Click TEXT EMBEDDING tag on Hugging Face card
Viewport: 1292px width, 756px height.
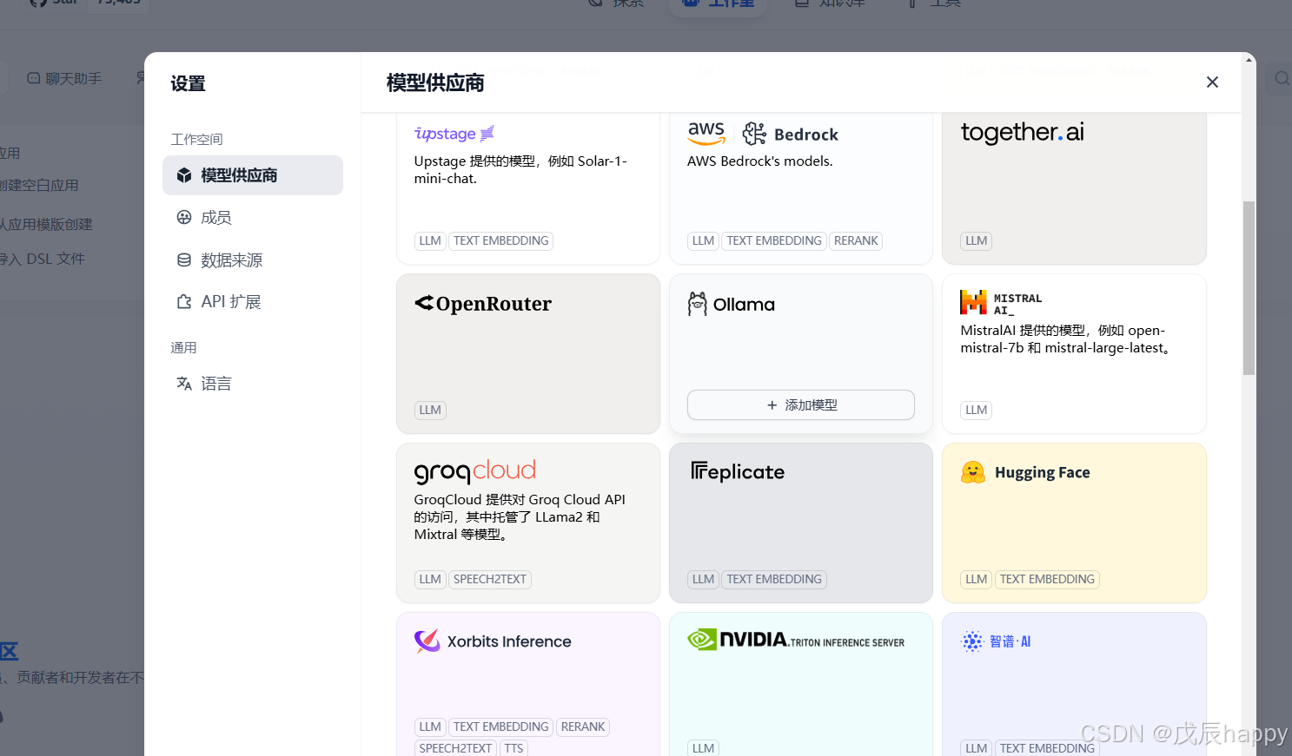coord(1047,580)
